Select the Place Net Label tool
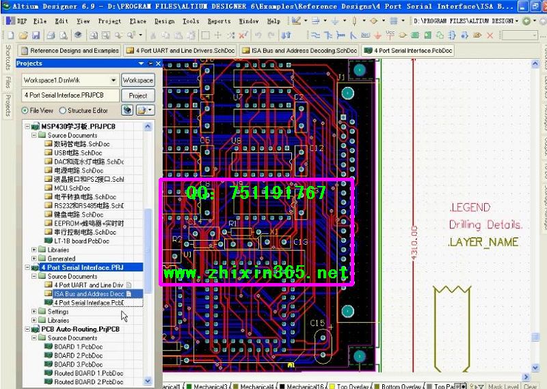This screenshot has width=547, height=389. pos(365,36)
